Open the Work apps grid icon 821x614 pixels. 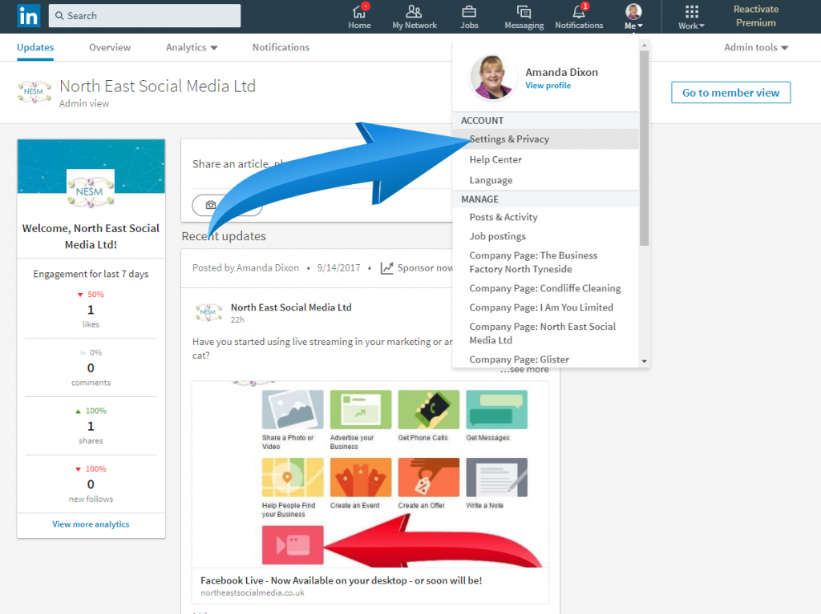click(x=692, y=11)
